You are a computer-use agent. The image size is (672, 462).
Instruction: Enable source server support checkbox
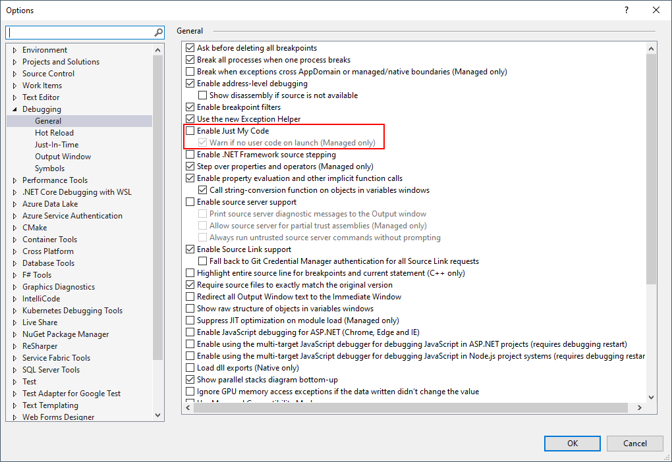[x=190, y=201]
